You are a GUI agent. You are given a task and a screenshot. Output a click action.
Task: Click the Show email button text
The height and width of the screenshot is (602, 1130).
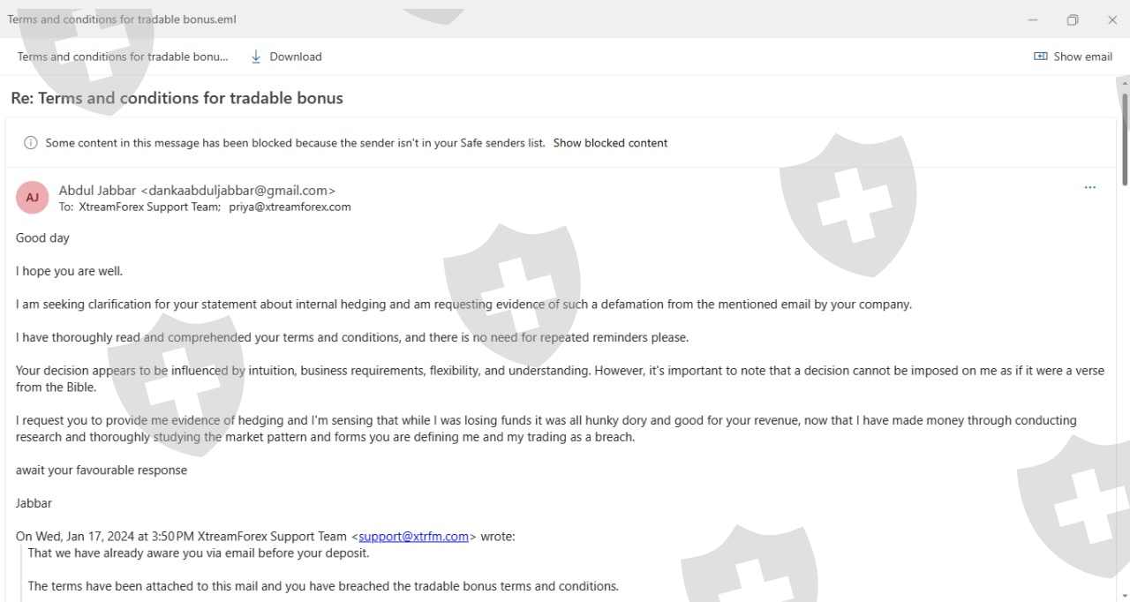point(1083,56)
